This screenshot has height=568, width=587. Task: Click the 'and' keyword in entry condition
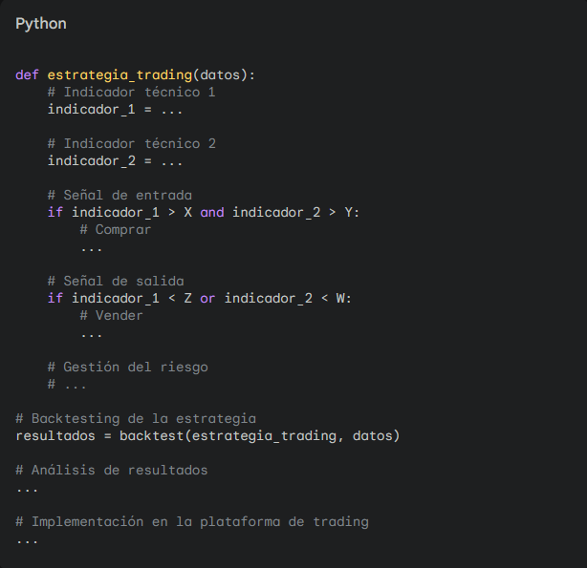click(211, 212)
